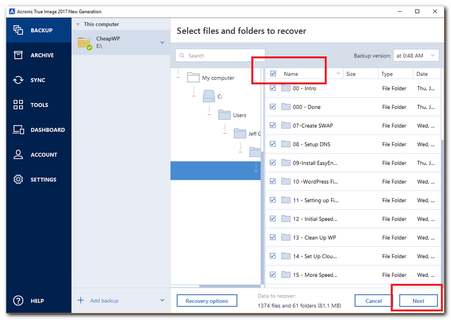This screenshot has height=320, width=451.
Task: Click the Next button
Action: point(418,301)
